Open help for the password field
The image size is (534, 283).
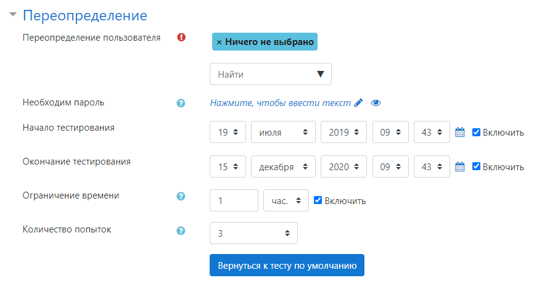coord(181,103)
